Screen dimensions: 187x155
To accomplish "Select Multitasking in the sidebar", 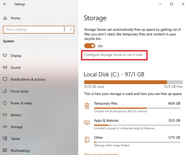I will [x=20, y=150].
